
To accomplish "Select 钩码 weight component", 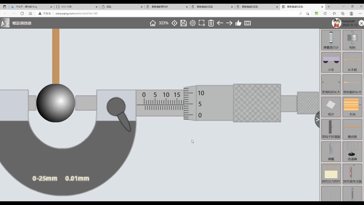I will pos(352,40).
